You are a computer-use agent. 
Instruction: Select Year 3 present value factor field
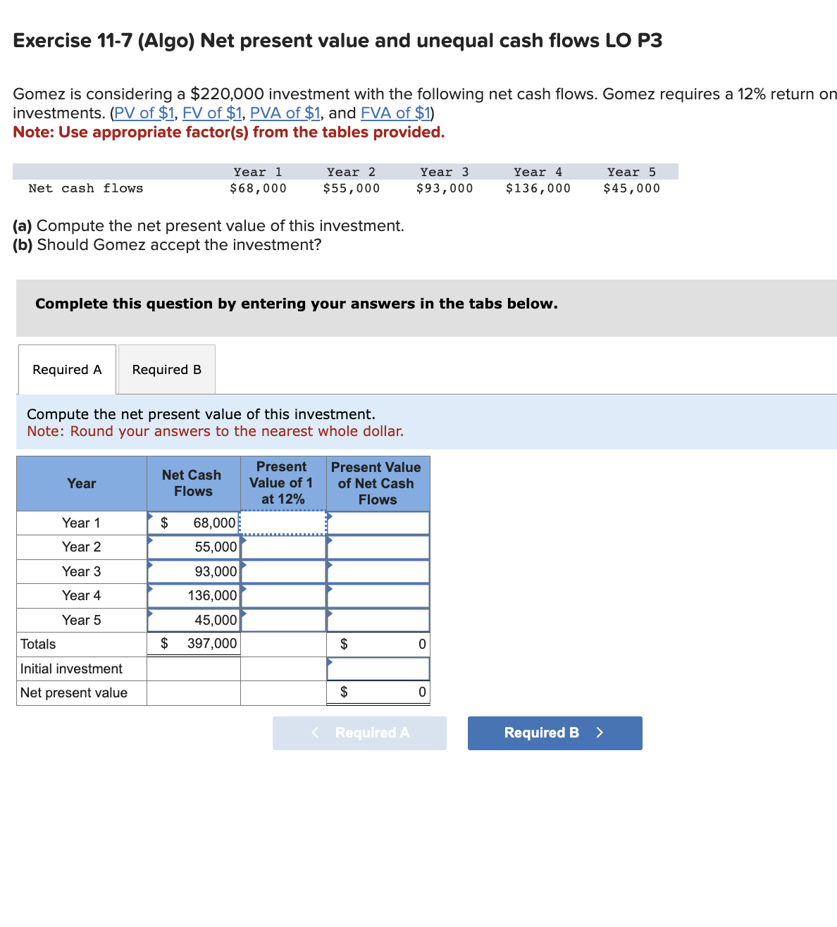[x=283, y=571]
